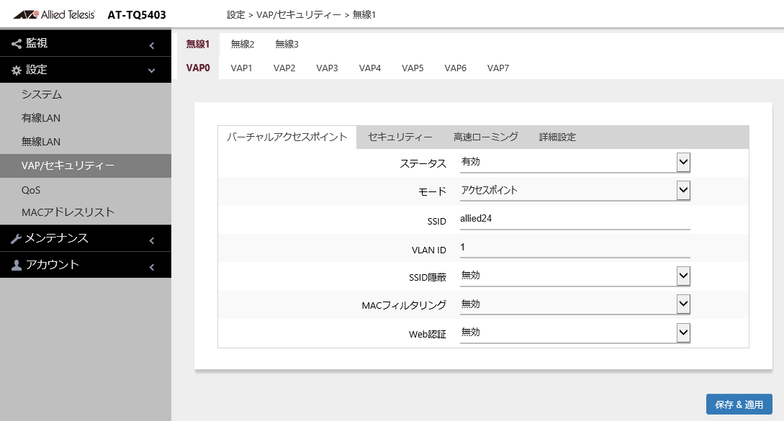Screen dimensions: 784x421
Task: Click the monitoring share icon in sidebar
Action: 16,44
